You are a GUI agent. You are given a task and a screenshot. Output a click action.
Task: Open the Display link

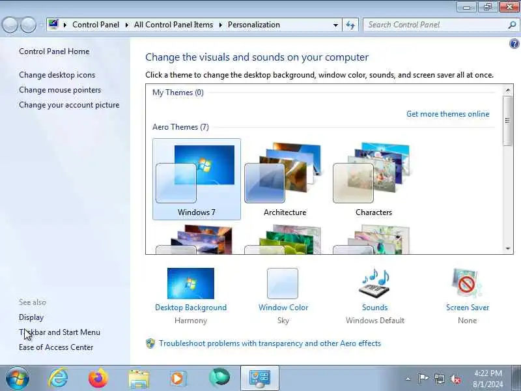[x=31, y=317]
